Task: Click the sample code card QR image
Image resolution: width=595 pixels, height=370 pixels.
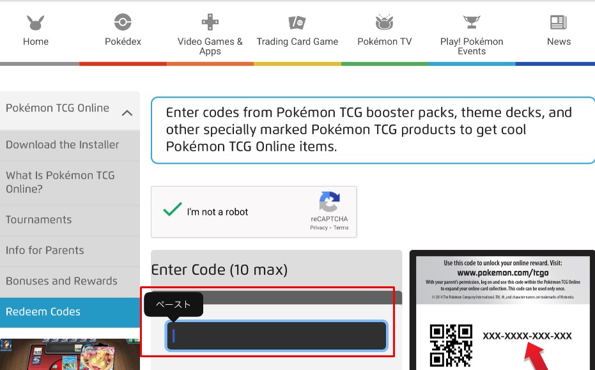Action: click(451, 346)
